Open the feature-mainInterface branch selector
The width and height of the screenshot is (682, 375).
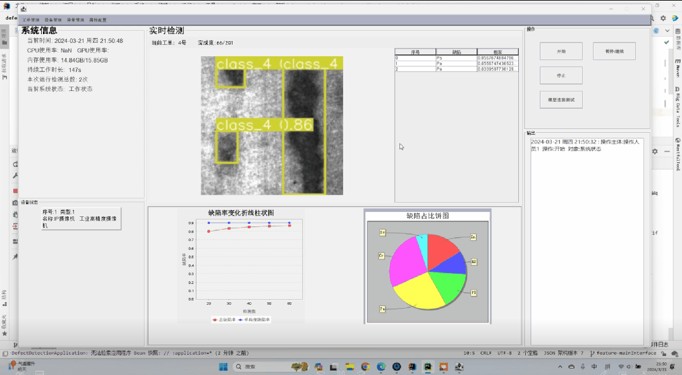click(x=623, y=353)
